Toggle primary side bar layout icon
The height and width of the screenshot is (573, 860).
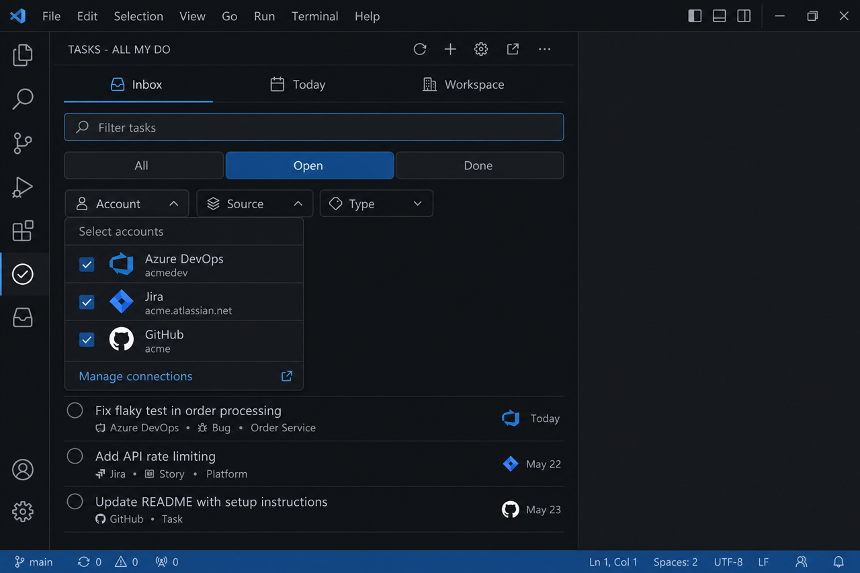coord(695,16)
